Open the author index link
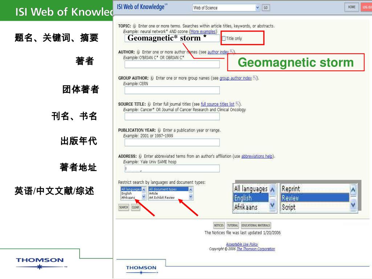Screen dimensions: 372x279 (x=218, y=52)
